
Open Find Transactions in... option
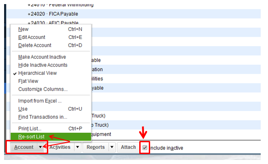pyautogui.click(x=51, y=117)
